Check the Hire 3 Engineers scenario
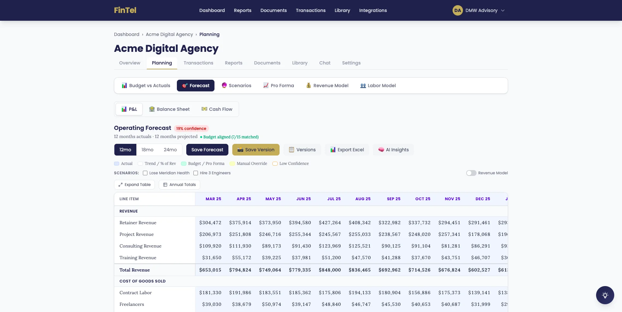This screenshot has width=622, height=312. (196, 173)
